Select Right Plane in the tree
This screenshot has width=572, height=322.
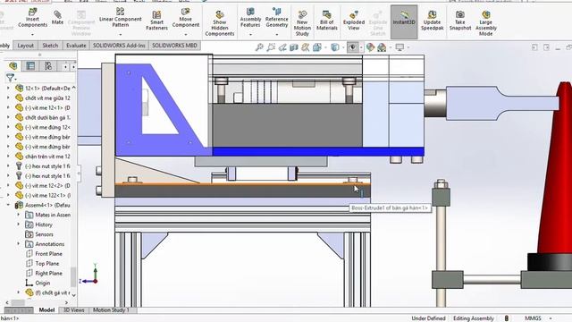pos(48,273)
